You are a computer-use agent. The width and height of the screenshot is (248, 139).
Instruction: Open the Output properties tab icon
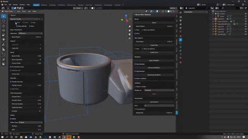coord(181,20)
